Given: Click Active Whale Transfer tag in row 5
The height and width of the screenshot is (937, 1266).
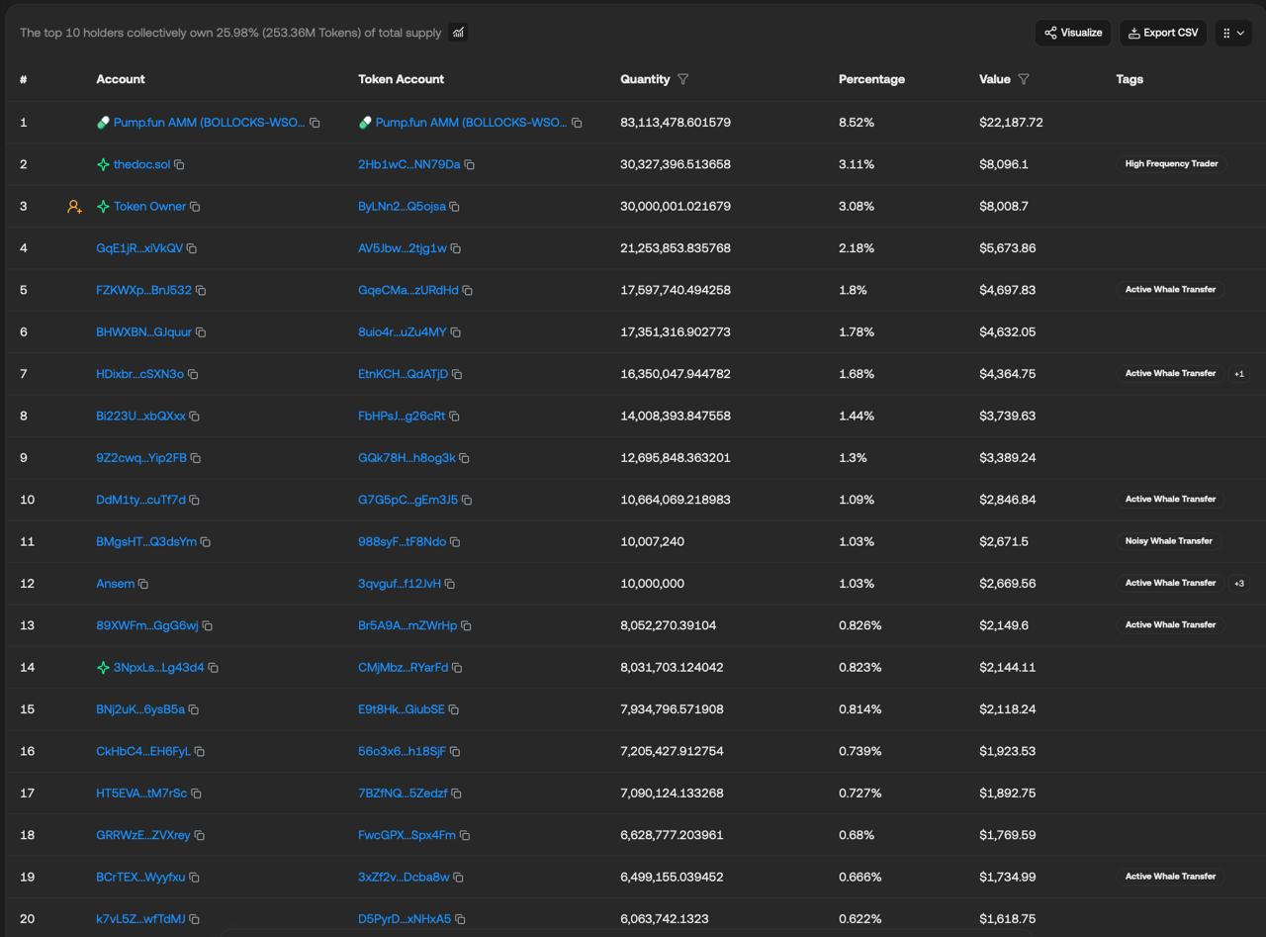Looking at the screenshot, I should pyautogui.click(x=1170, y=290).
